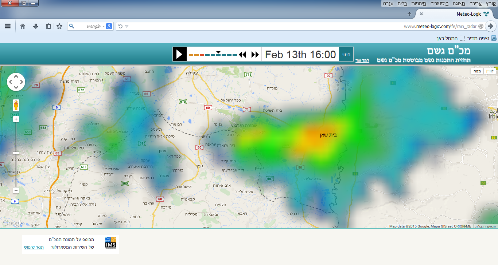Viewport: 498px width, 265px height.
Task: Zoom in with the map plus button
Action: (16, 119)
